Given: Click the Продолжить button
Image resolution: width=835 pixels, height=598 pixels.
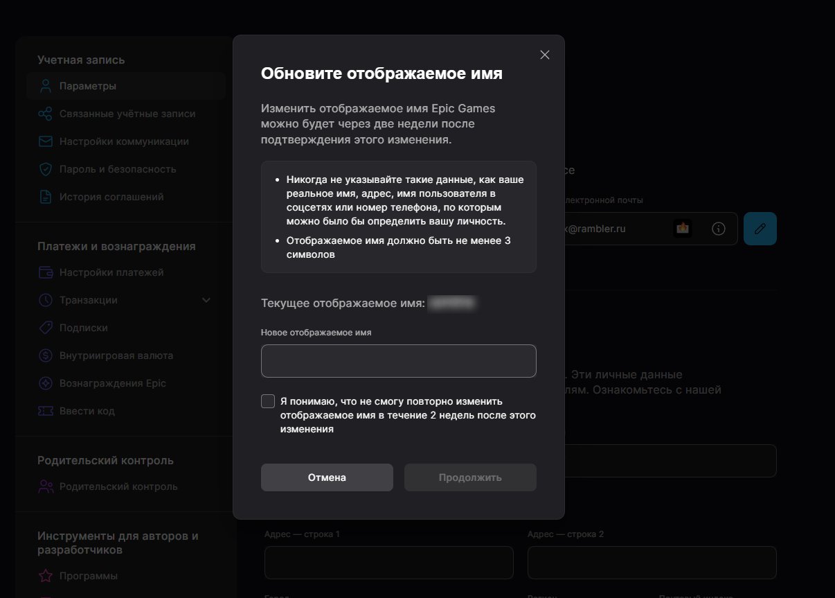Looking at the screenshot, I should 470,477.
